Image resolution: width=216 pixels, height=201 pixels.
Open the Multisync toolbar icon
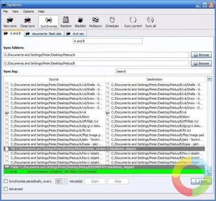tap(95, 22)
